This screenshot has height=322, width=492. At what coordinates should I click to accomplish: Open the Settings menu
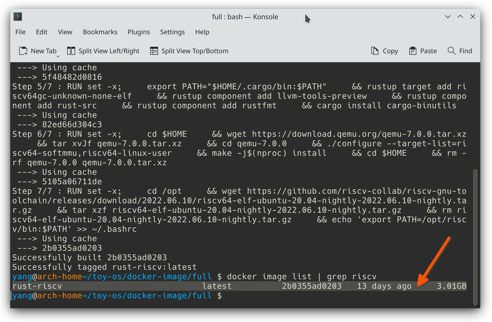172,32
